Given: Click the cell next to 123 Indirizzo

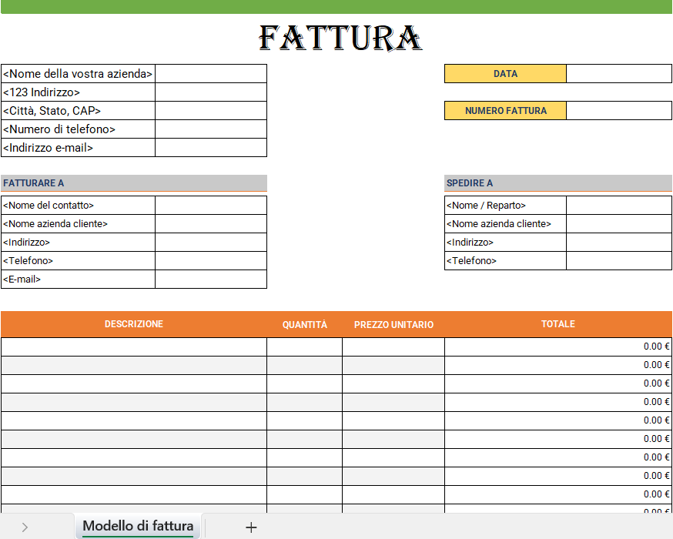Looking at the screenshot, I should [210, 92].
